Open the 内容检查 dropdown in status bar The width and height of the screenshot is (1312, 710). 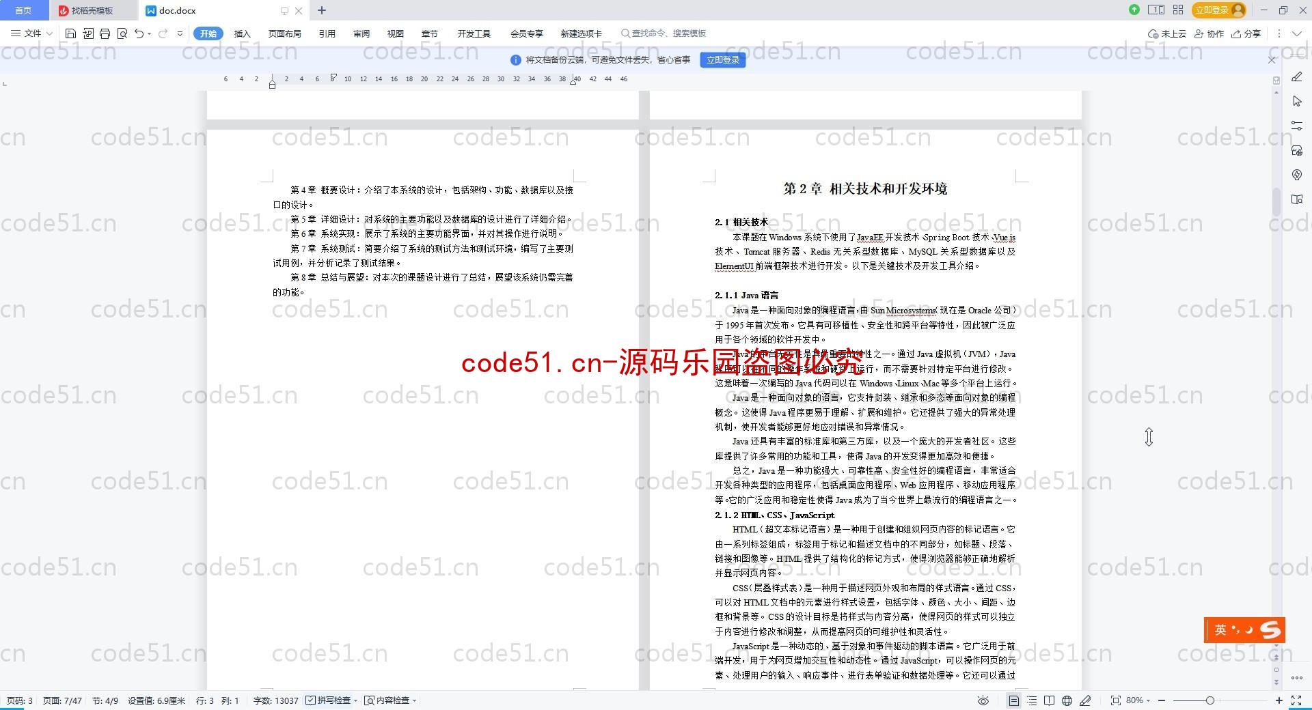point(390,700)
